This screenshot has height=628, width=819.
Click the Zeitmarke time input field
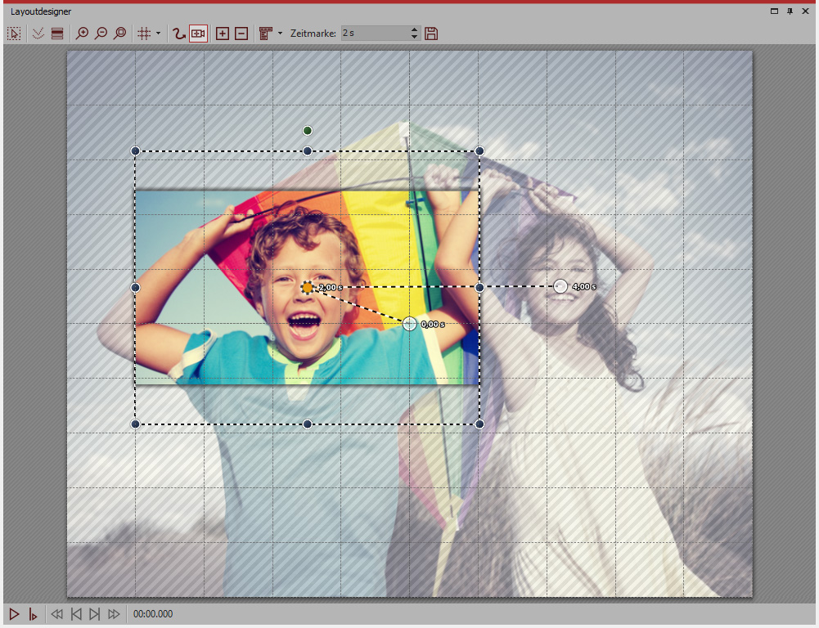click(x=373, y=34)
